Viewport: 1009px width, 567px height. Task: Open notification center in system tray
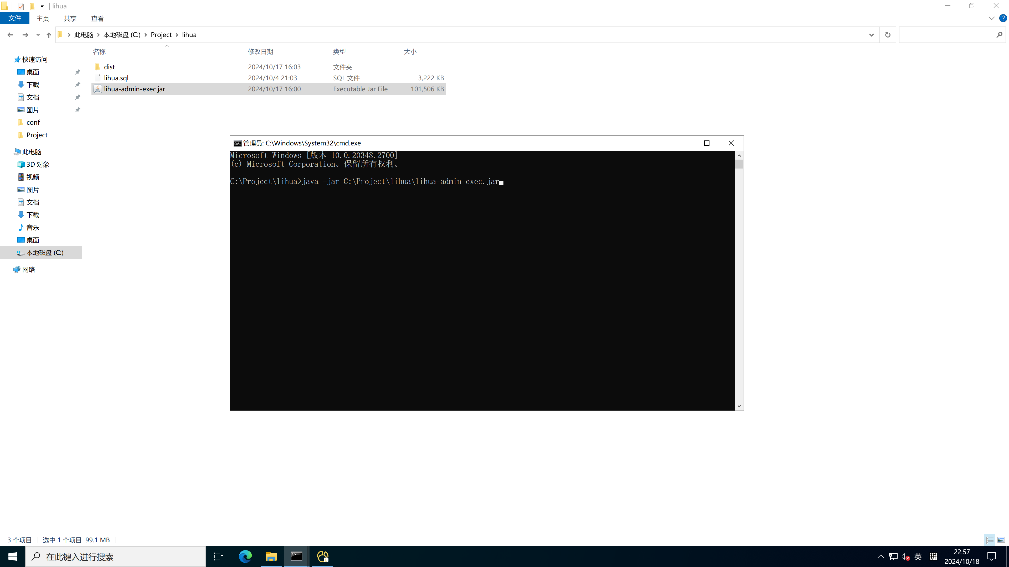pyautogui.click(x=992, y=556)
